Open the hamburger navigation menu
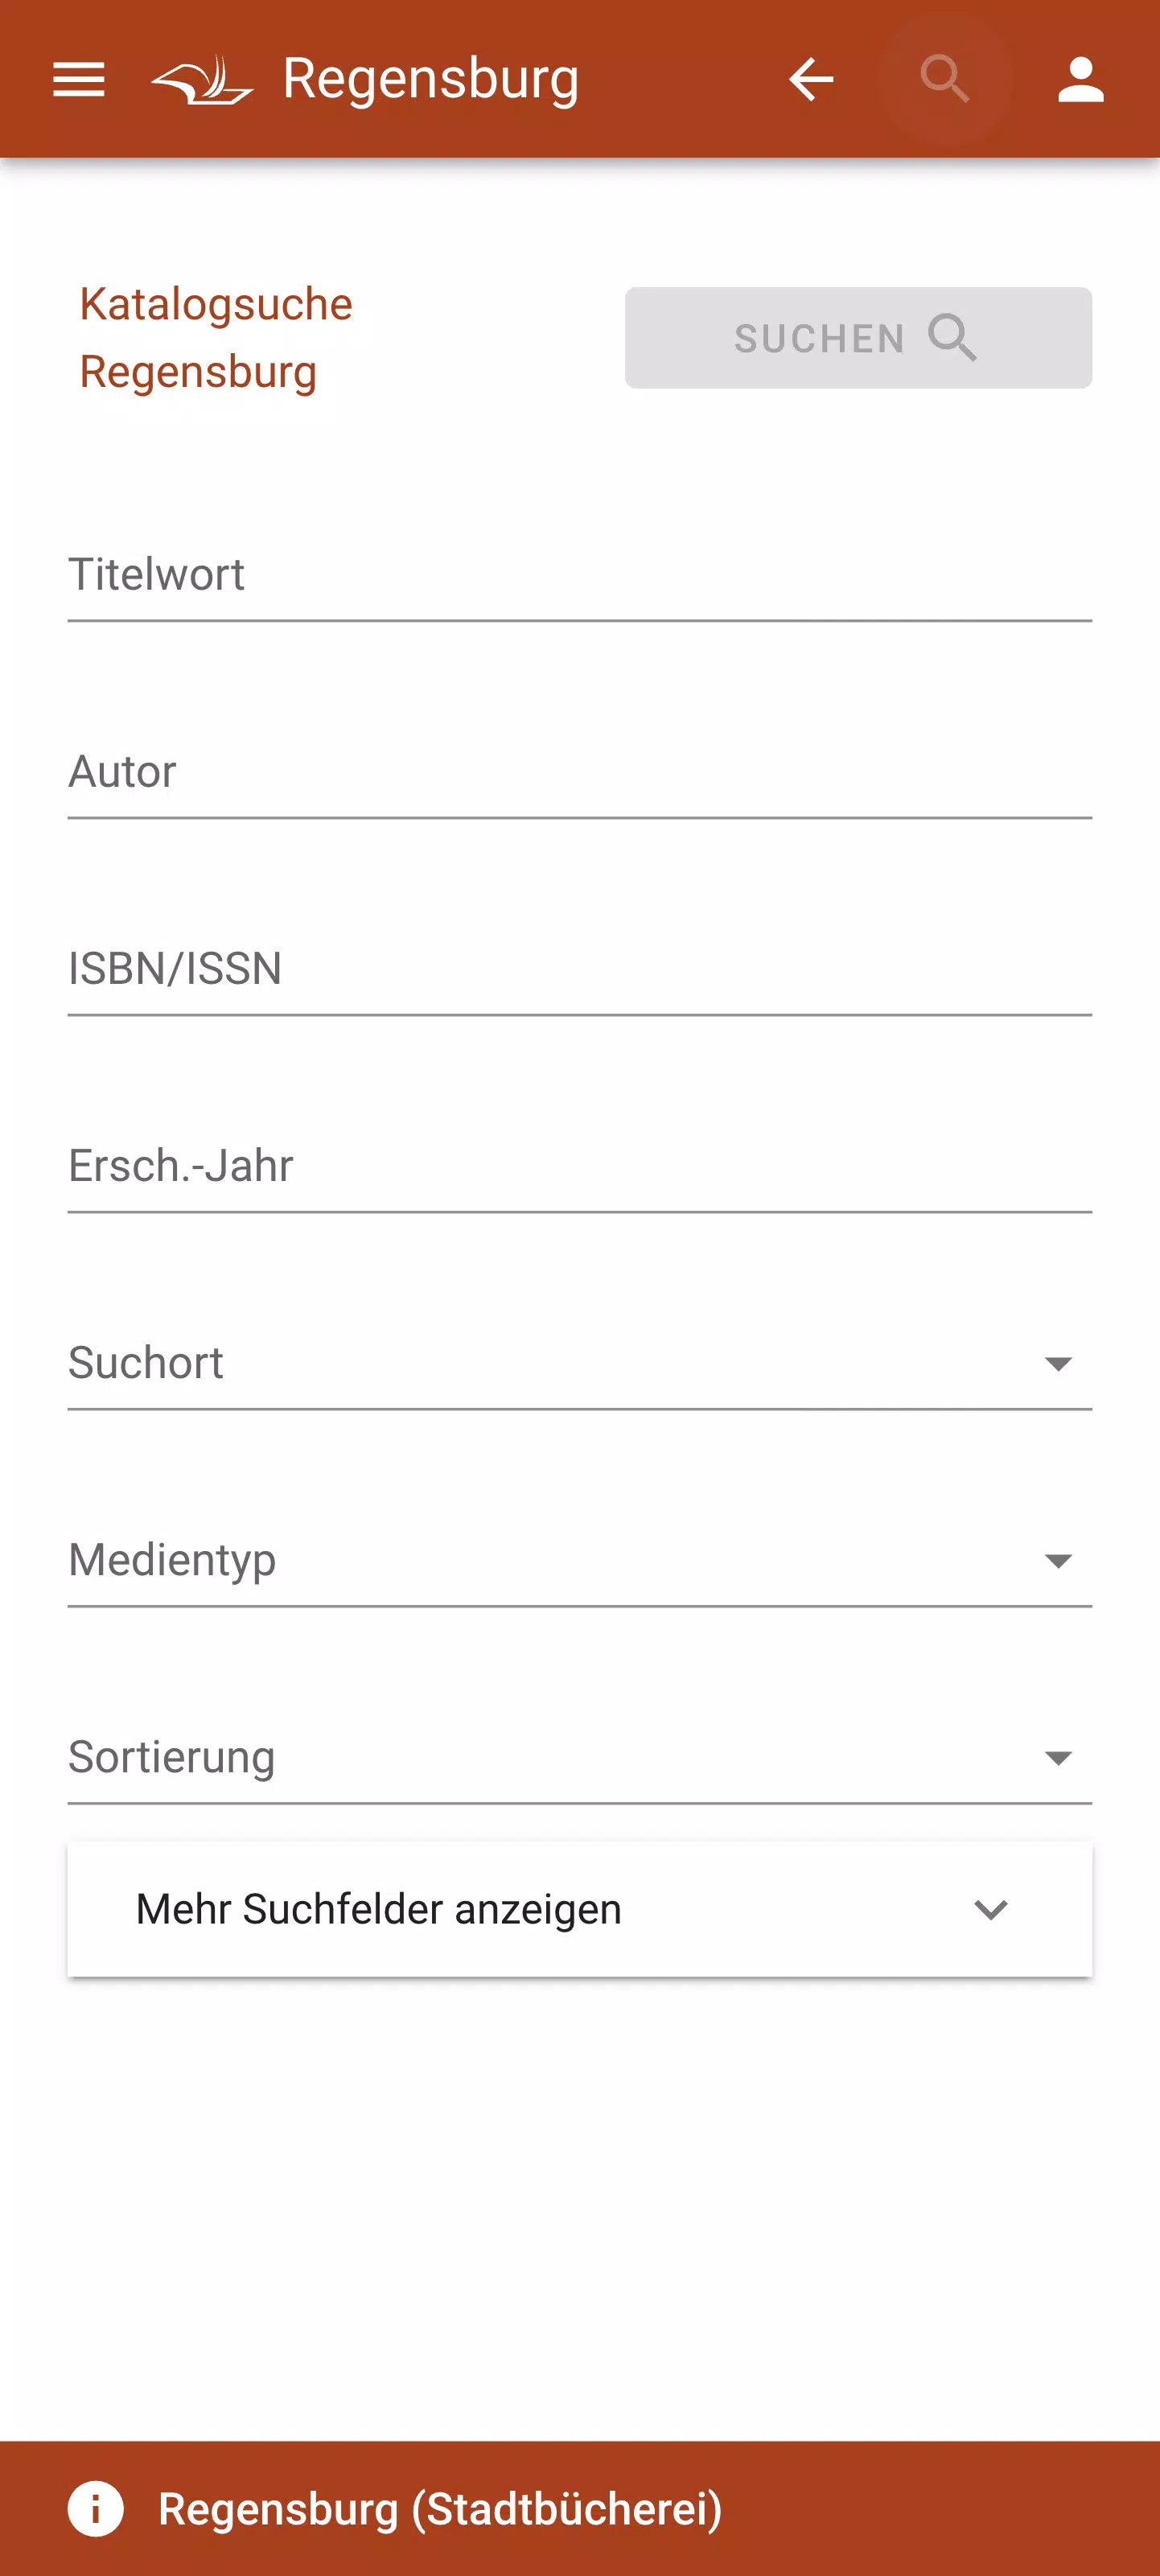This screenshot has height=2576, width=1160. tap(78, 79)
